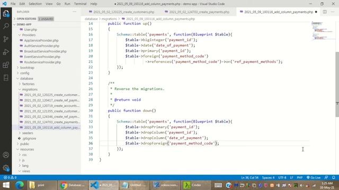
Task: Click the editor vertical scrollbar
Action: 337,84
